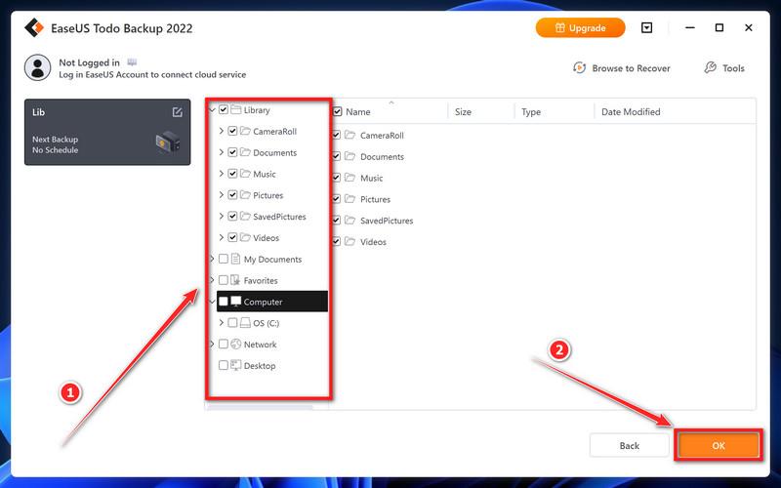Expand the OS (C:) tree node
781x488 pixels.
[222, 323]
